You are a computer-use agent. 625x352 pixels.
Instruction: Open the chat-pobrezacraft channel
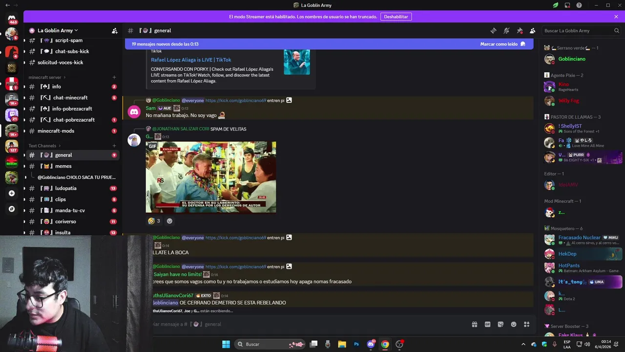72,120
